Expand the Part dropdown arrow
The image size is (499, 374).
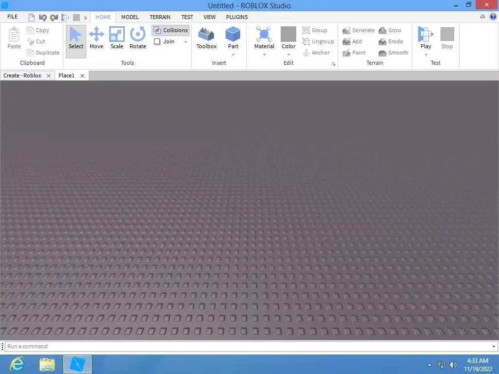[233, 55]
